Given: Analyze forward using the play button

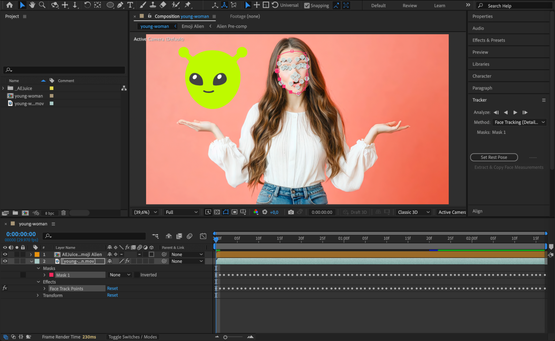Looking at the screenshot, I should click(515, 112).
